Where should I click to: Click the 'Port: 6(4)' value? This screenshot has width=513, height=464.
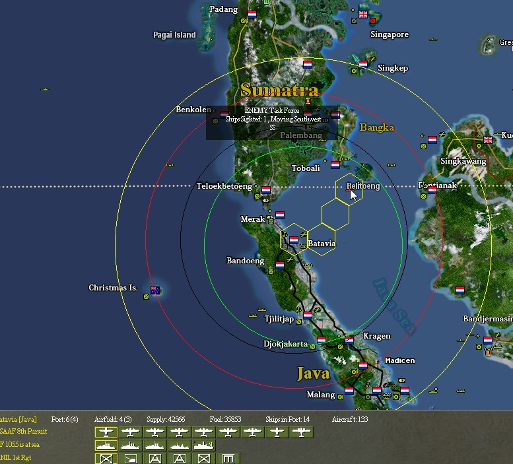[65, 419]
